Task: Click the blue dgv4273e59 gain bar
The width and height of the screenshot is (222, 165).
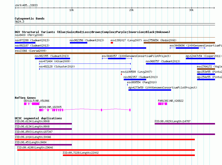Action: click(x=150, y=90)
